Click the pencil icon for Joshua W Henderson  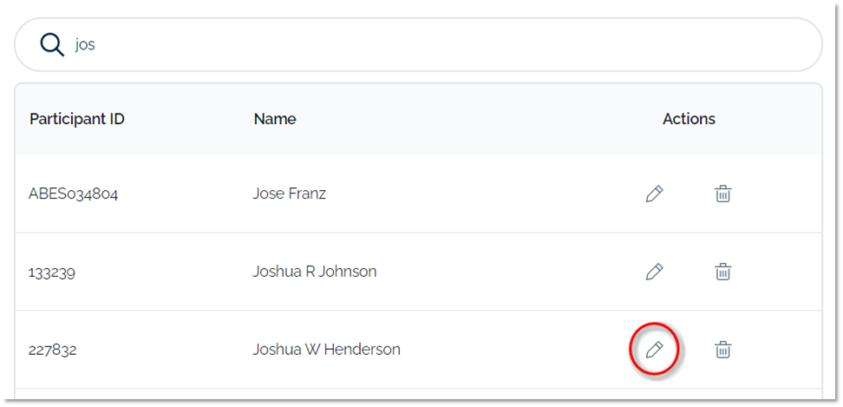(655, 350)
